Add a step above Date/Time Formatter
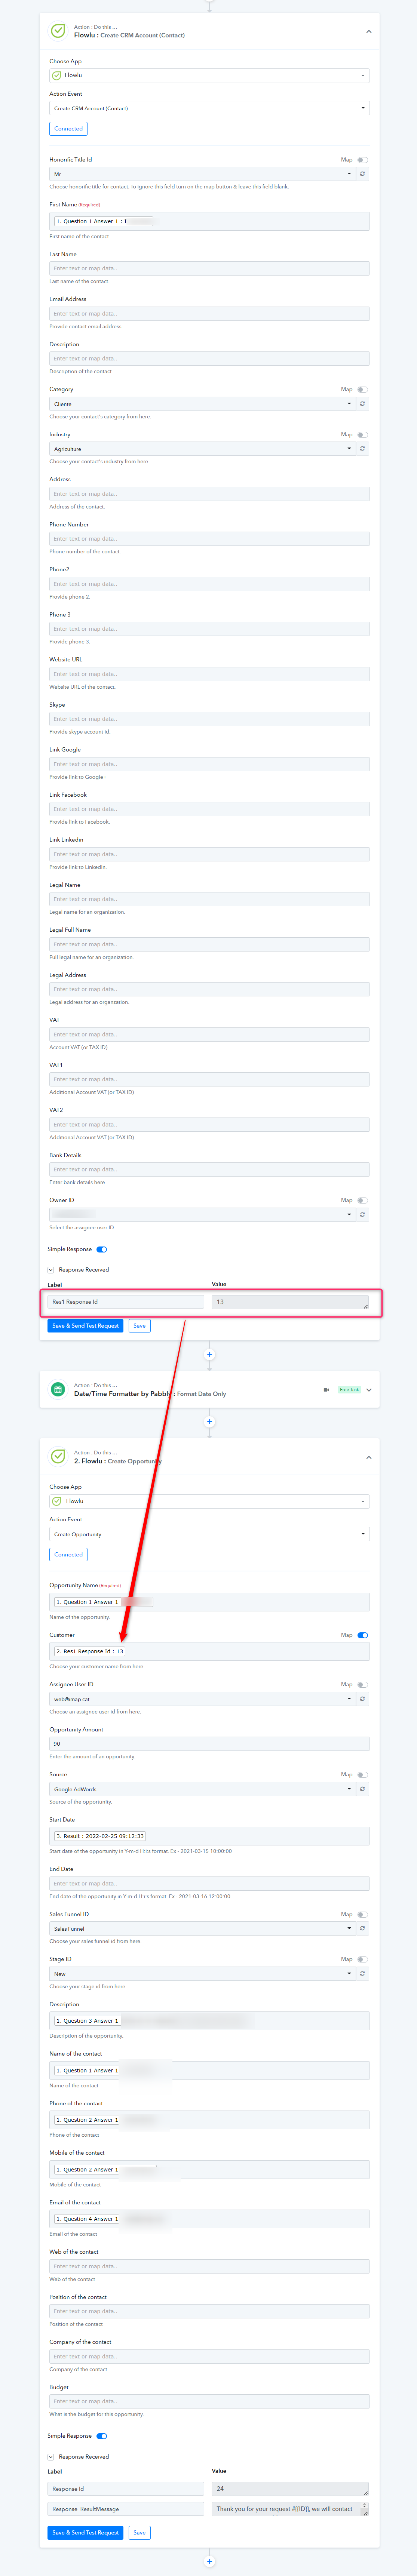Viewport: 417px width, 2576px height. click(x=209, y=1355)
